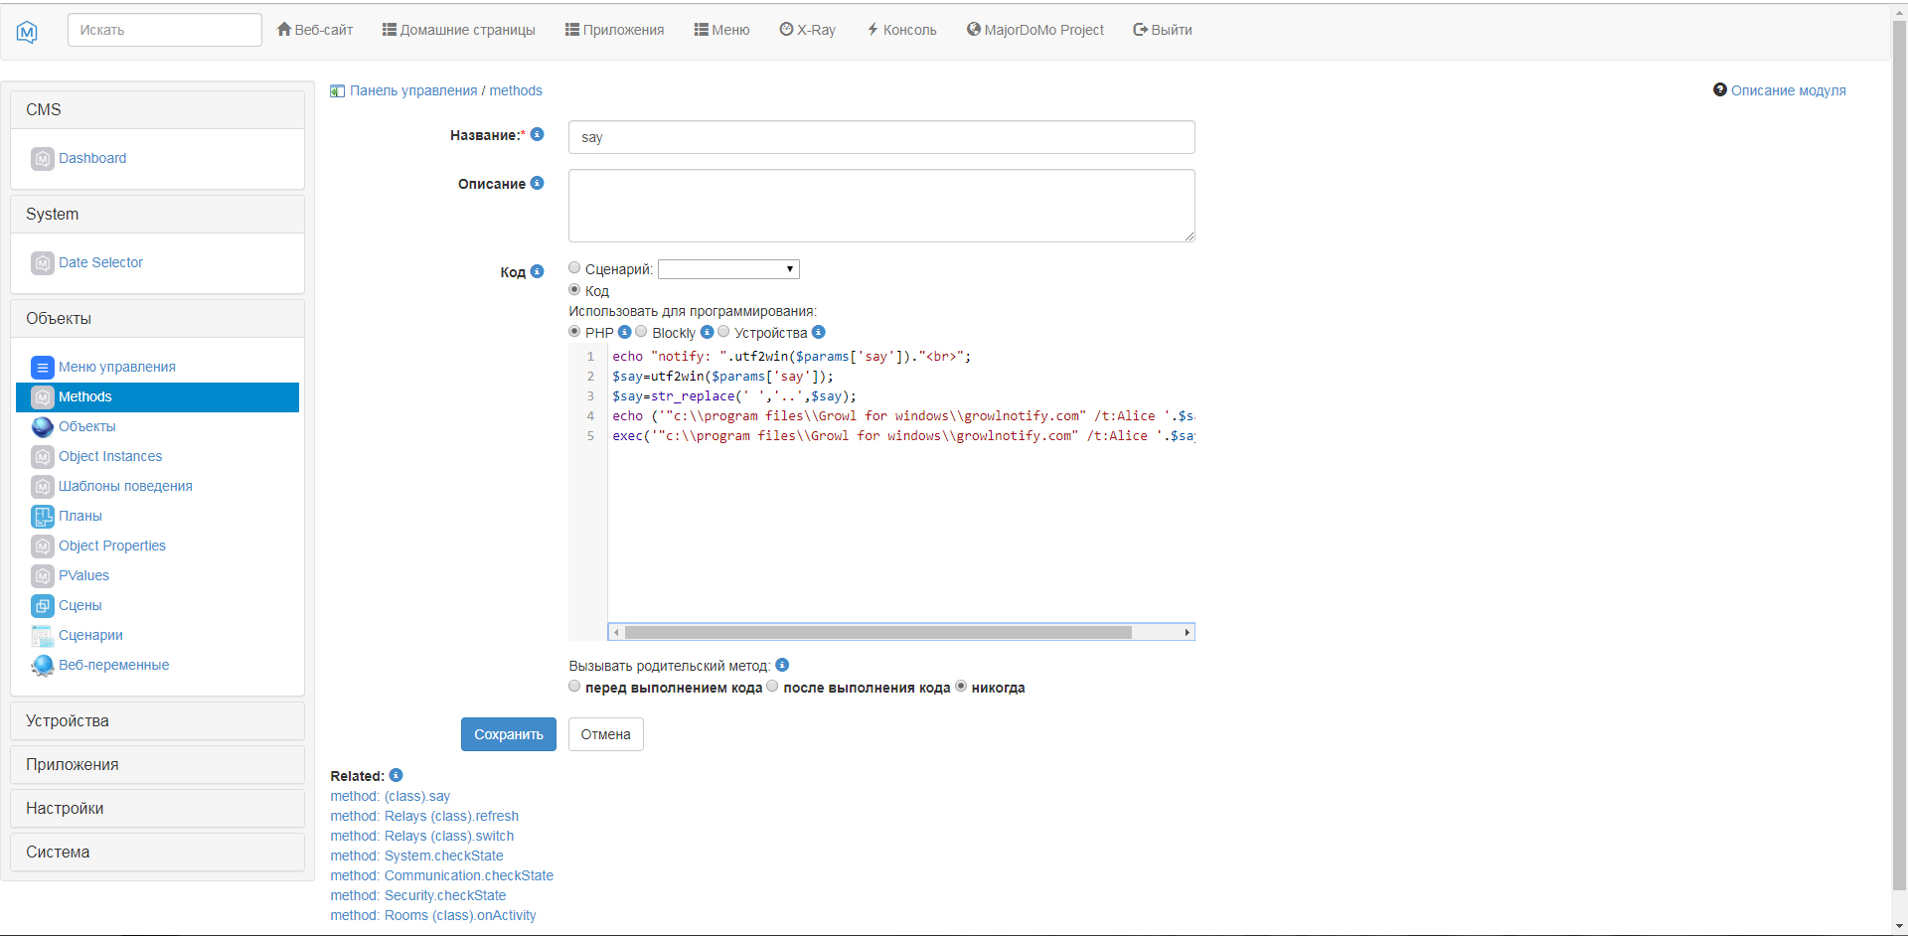Click the Сценарии icon
Image resolution: width=1908 pixels, height=936 pixels.
(x=43, y=636)
